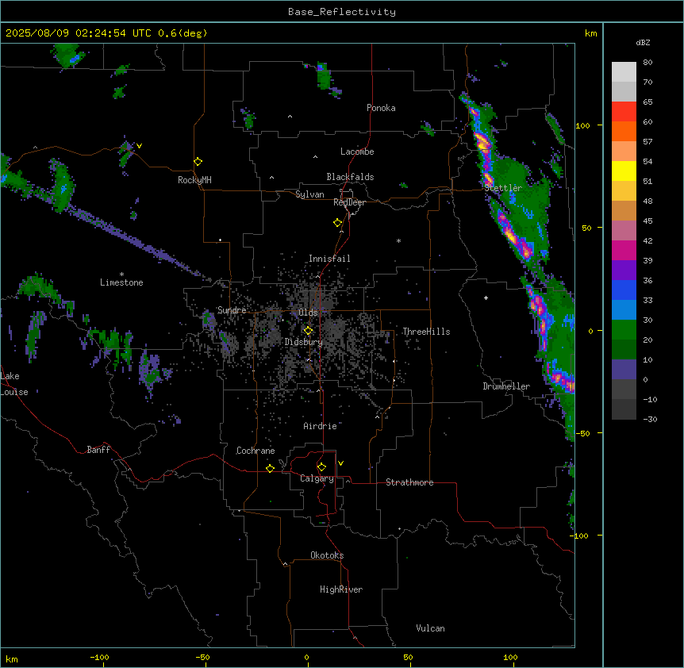Click the Ponoka town label
The width and height of the screenshot is (684, 668).
tap(381, 108)
